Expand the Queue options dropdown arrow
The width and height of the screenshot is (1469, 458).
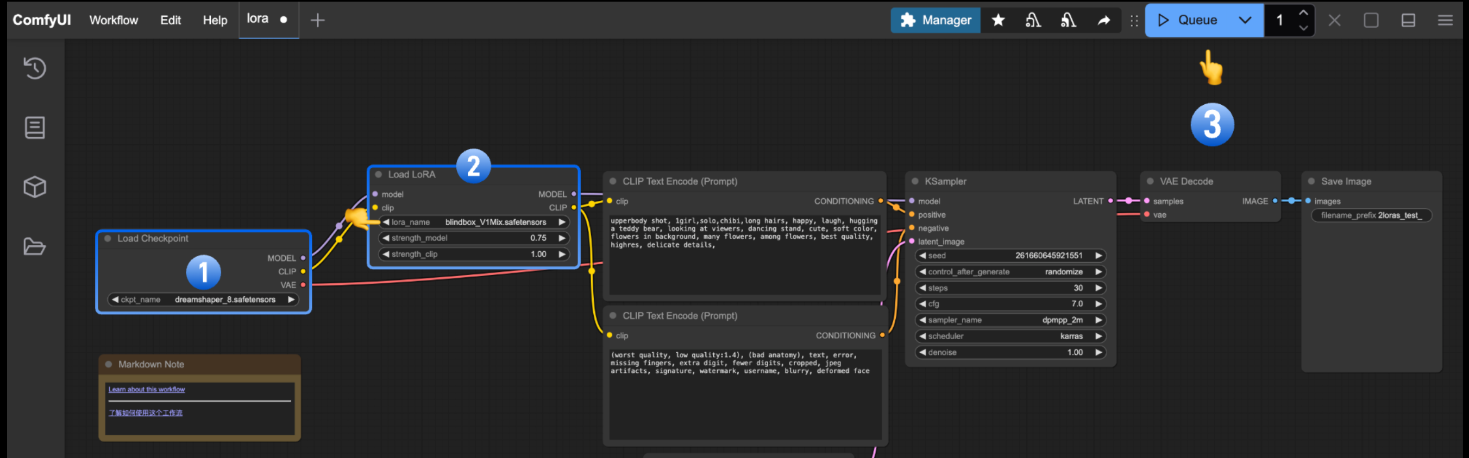[1245, 20]
